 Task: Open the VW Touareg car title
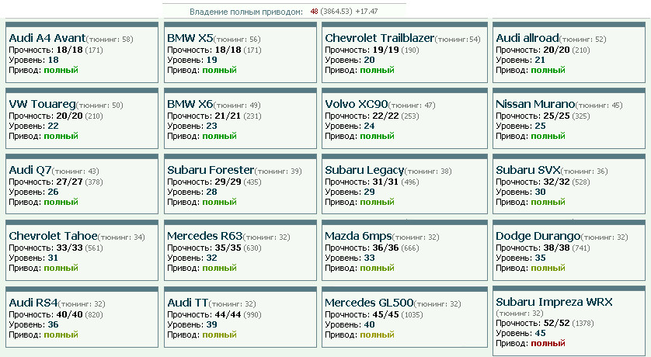[x=41, y=104]
